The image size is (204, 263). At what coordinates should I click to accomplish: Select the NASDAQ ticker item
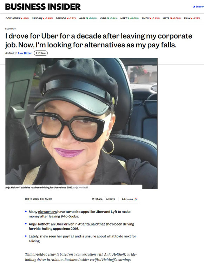coord(42,18)
